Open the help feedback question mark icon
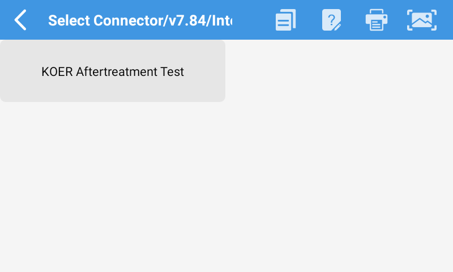 pos(331,20)
